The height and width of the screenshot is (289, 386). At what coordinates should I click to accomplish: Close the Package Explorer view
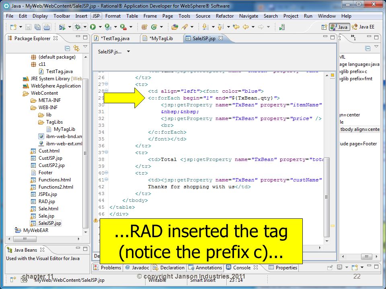[55, 38]
